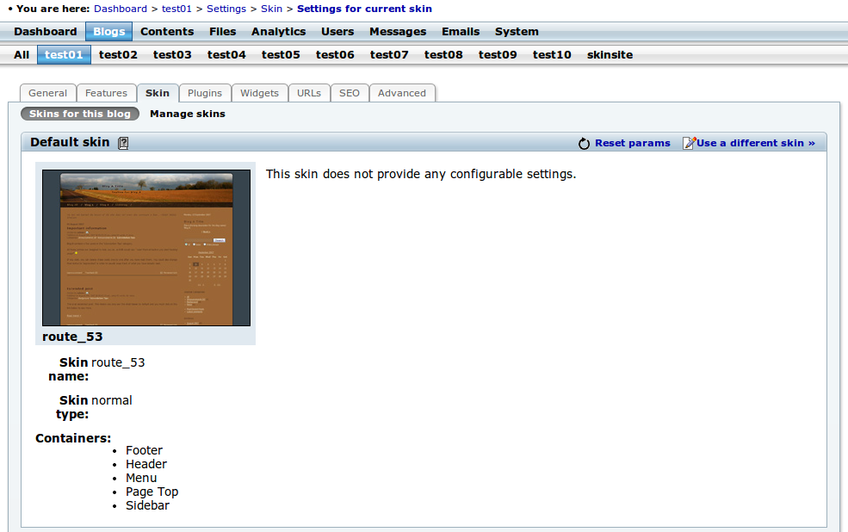Image resolution: width=848 pixels, height=532 pixels.
Task: Go to the Files section
Action: (x=223, y=31)
